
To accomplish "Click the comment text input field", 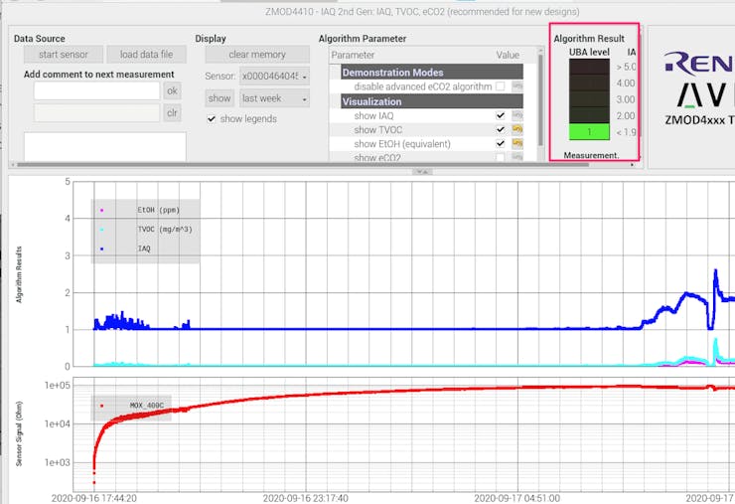I will point(96,90).
